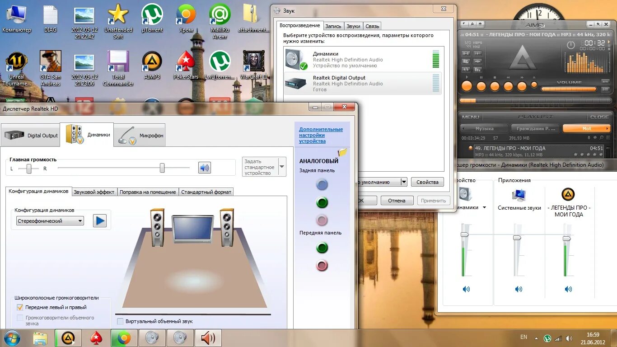Open the AIMP playlist MENU
This screenshot has height=347, width=617.
click(x=470, y=117)
